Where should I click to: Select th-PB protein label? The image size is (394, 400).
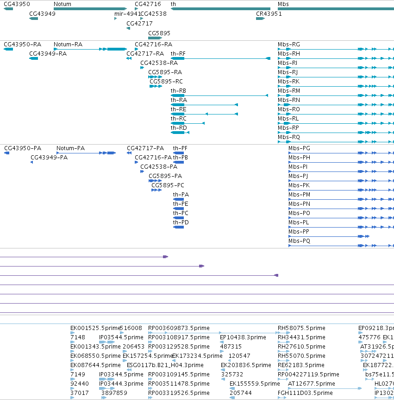[x=181, y=158]
